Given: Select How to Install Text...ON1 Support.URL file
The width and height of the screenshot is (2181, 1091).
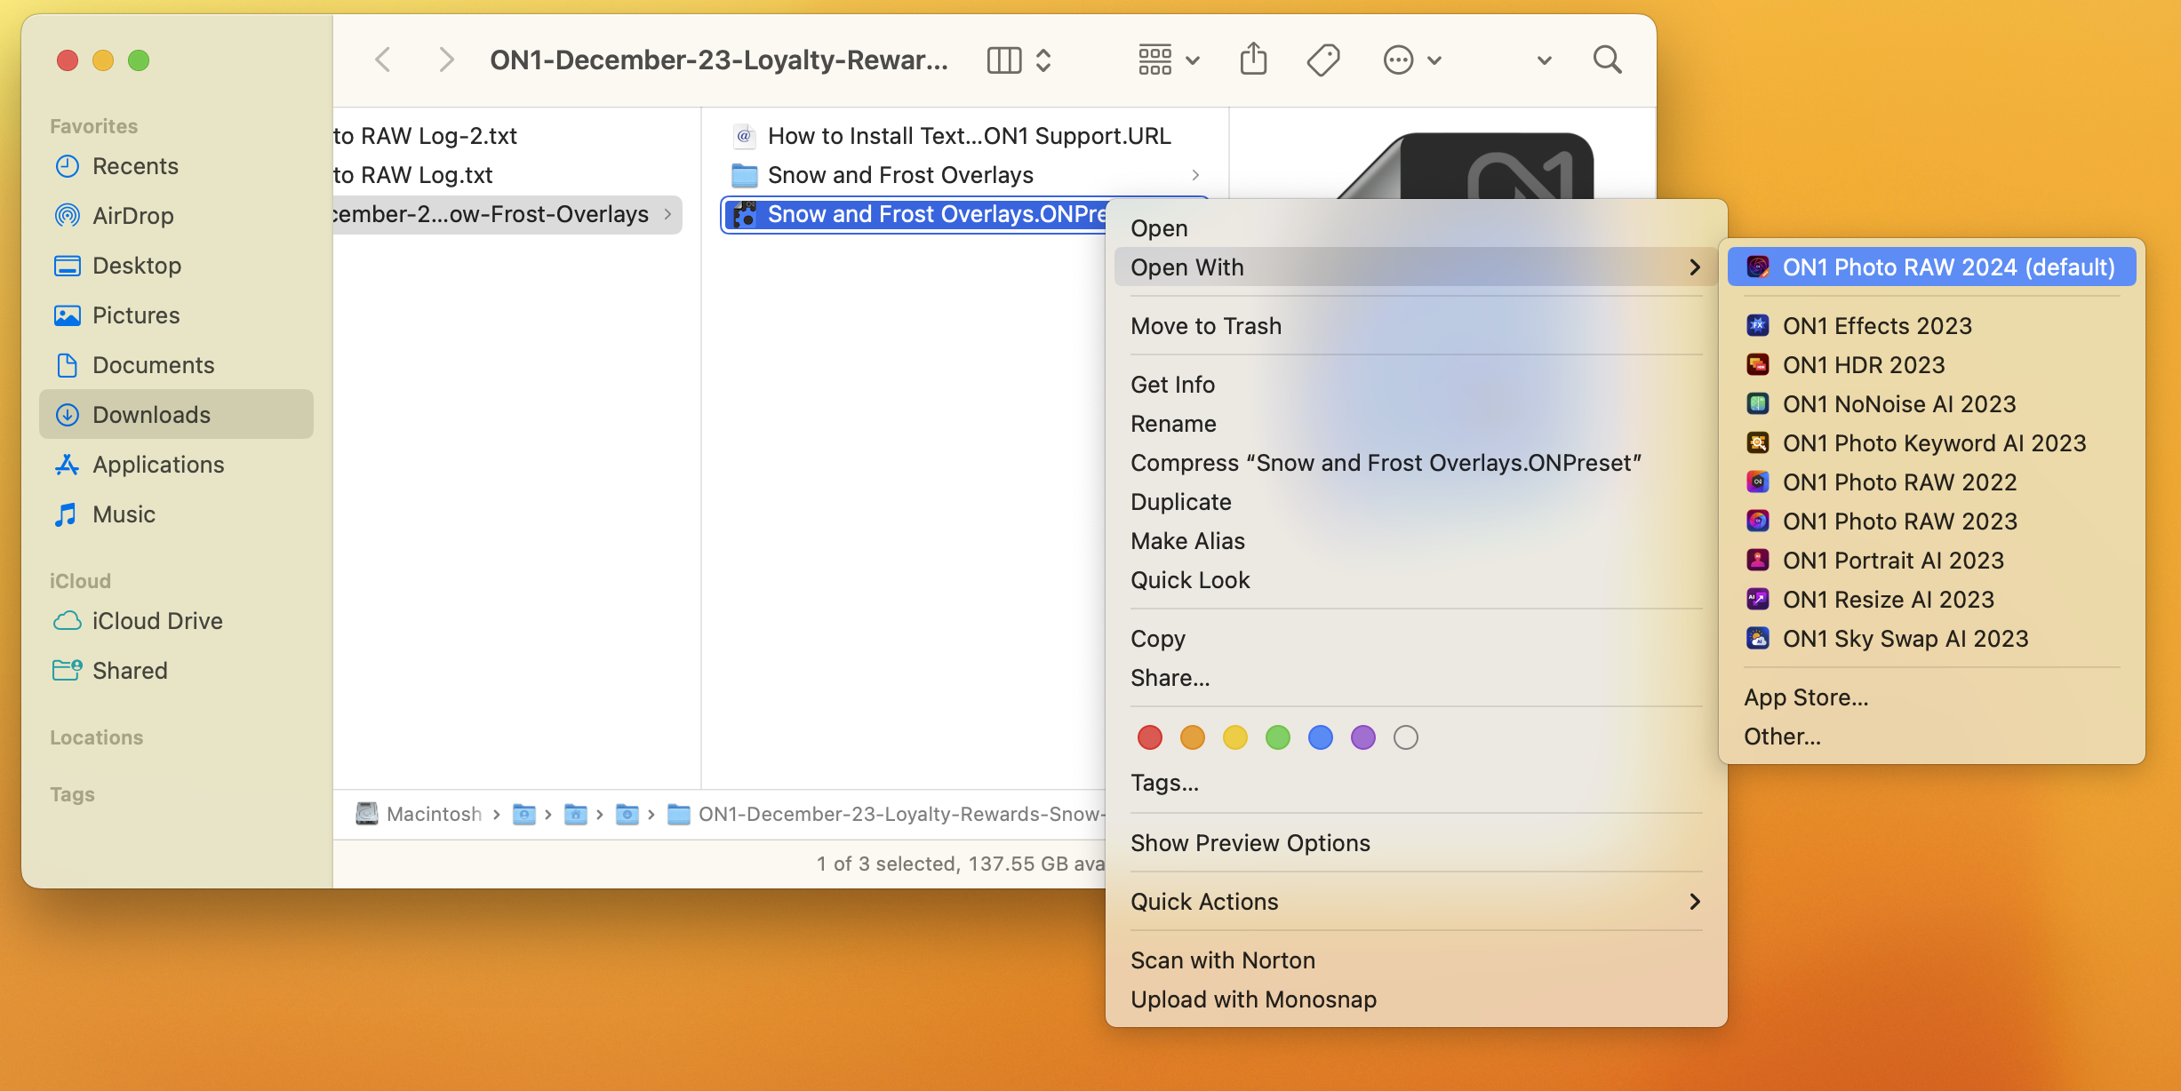Looking at the screenshot, I should click(x=964, y=136).
